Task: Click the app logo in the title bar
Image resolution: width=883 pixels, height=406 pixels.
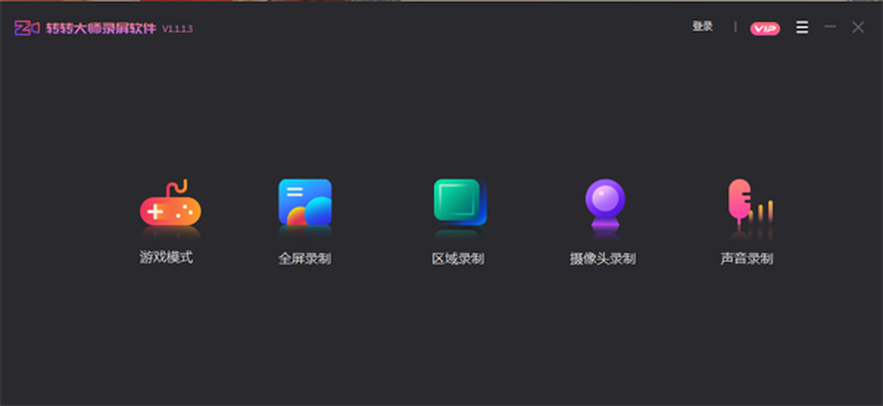Action: coord(26,28)
